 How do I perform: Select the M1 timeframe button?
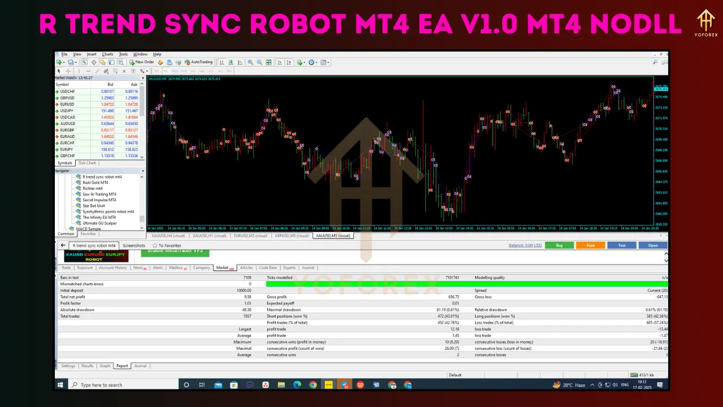[x=156, y=71]
